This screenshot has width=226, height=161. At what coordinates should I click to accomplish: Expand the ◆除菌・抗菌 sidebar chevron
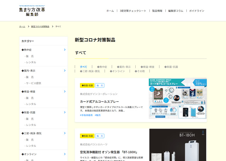point(65,112)
